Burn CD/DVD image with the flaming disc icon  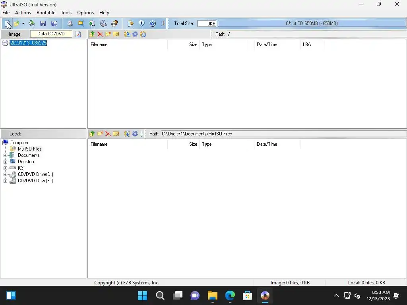click(x=114, y=23)
